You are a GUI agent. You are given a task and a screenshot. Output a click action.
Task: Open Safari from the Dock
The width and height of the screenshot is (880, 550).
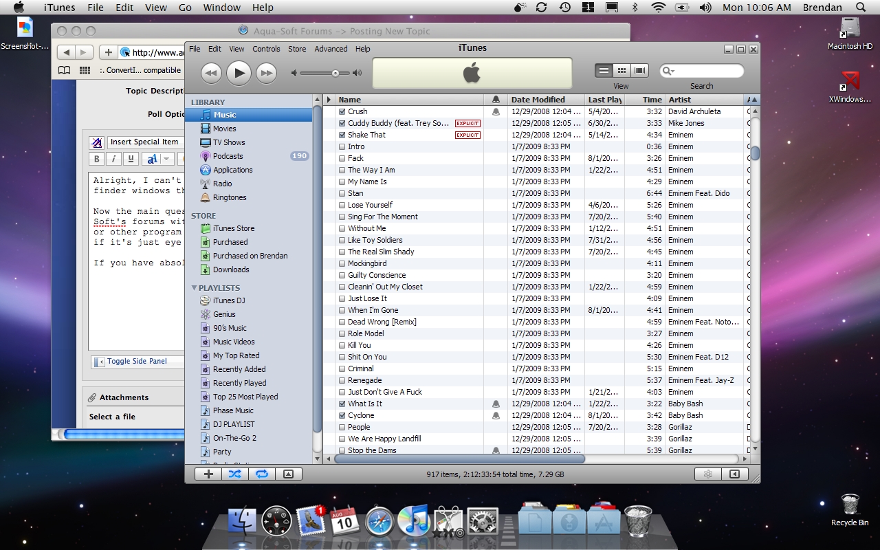coord(379,522)
